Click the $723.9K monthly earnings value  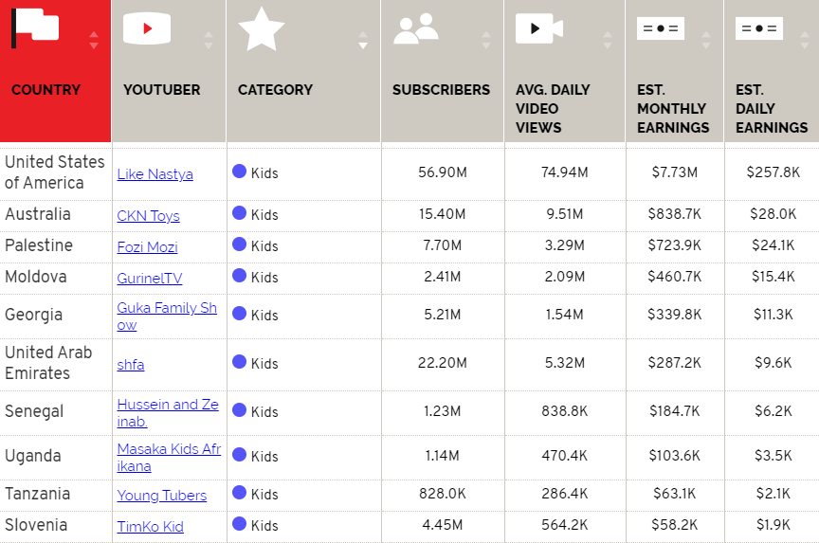pos(674,245)
